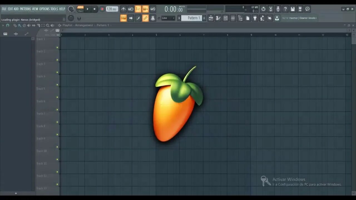Open the Mixer view icon
The image size is (356, 200).
pos(233,18)
